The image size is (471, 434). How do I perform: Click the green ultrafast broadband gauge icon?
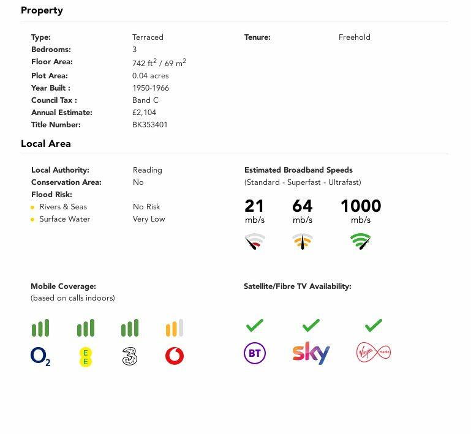(361, 241)
